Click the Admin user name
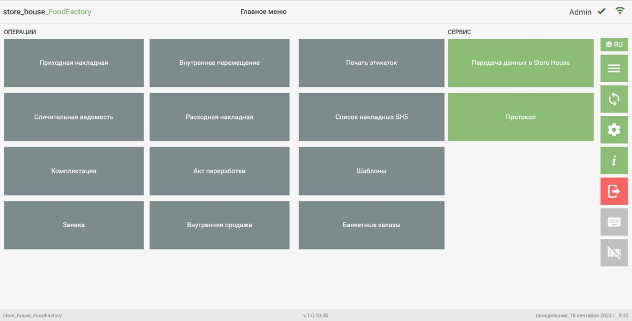632x321 pixels. point(580,12)
